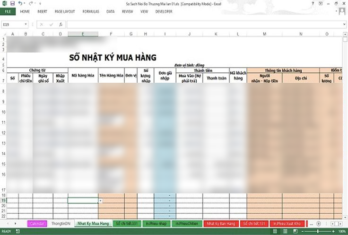This screenshot has width=348, height=235.
Task: Click the user account avatar icon
Action: pyautogui.click(x=342, y=11)
